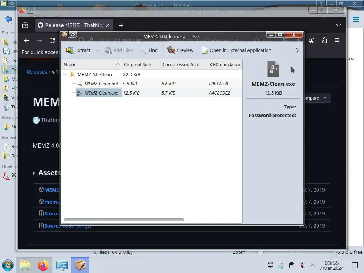Viewport: 364px width, 273px height.
Task: Click the show desktop button in taskbar
Action: point(355,265)
